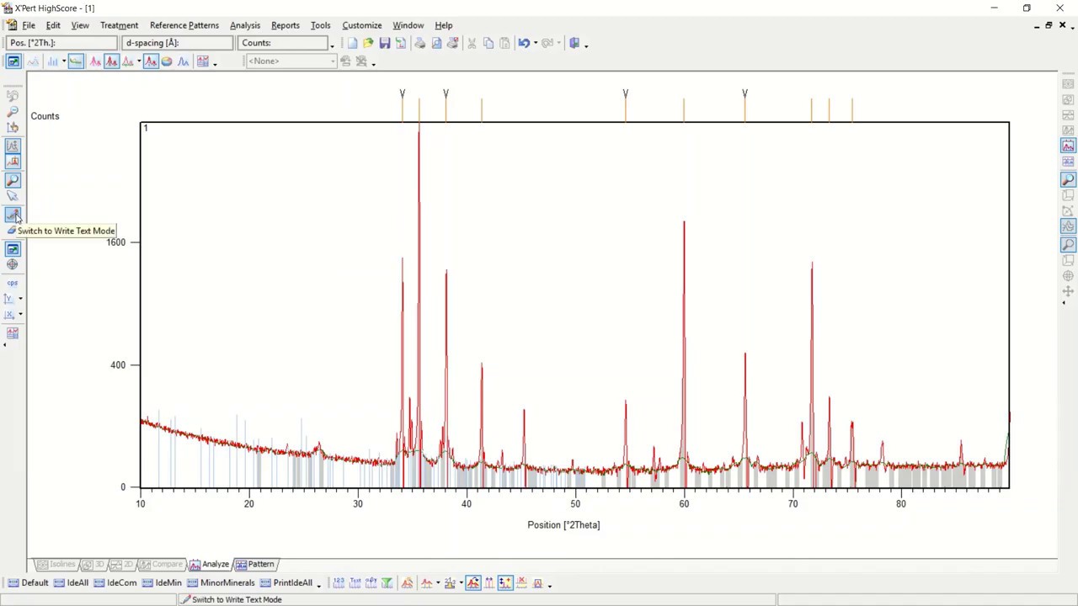Toggle the axis scaling icon in left toolbar
1078x606 pixels.
(x=13, y=146)
